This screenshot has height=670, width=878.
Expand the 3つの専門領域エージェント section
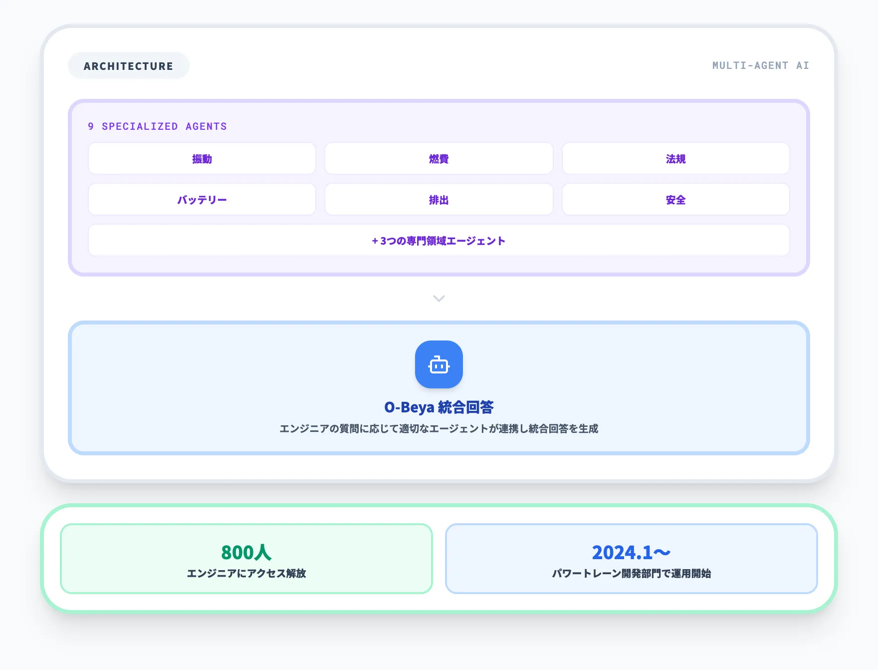tap(439, 240)
